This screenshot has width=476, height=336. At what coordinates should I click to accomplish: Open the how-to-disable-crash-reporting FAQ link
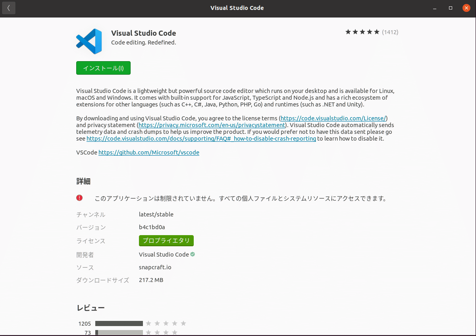(x=201, y=139)
